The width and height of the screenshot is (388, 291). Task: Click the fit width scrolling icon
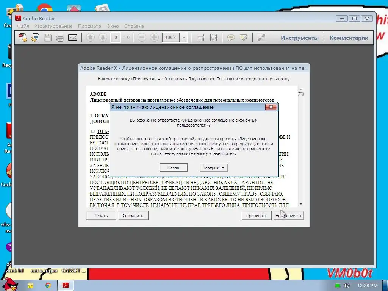click(x=201, y=38)
